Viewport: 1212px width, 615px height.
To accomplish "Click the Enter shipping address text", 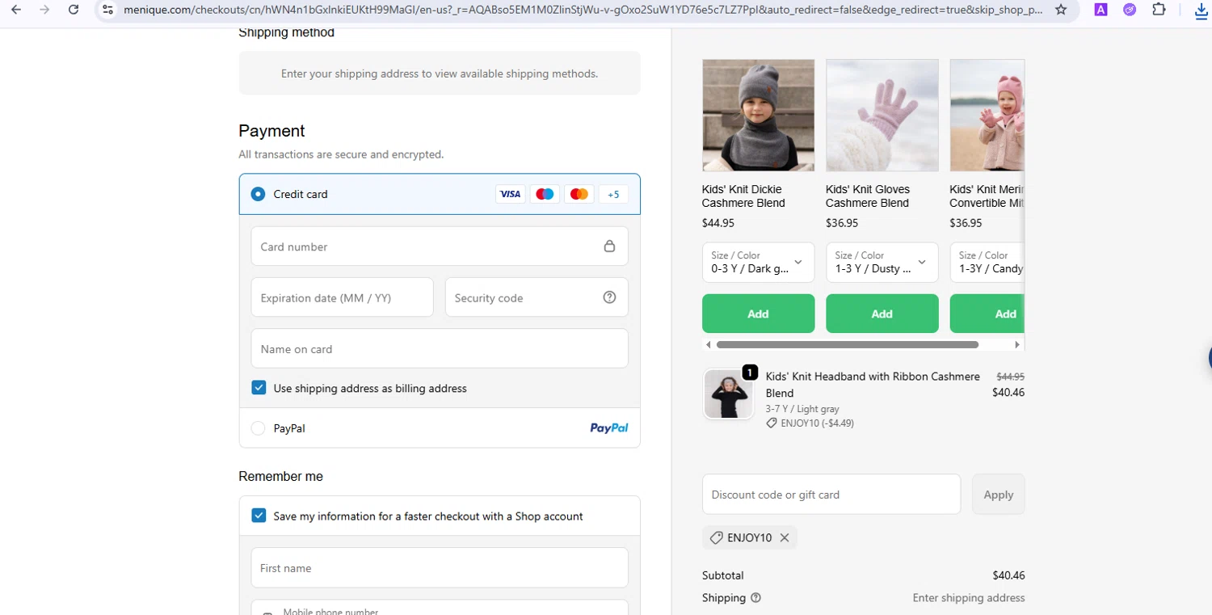I will tap(969, 598).
